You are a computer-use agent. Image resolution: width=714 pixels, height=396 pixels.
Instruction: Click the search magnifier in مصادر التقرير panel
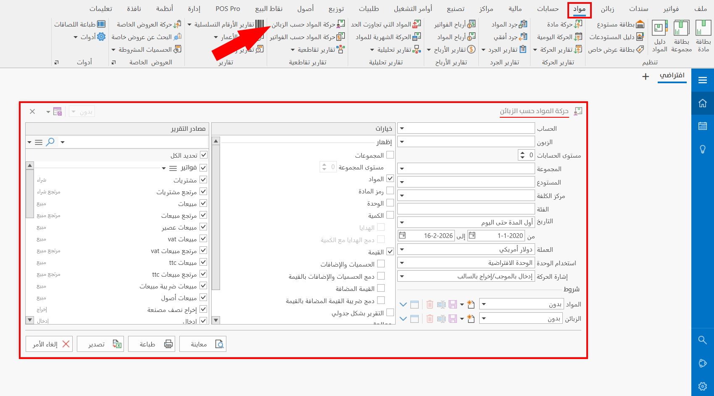click(x=50, y=142)
